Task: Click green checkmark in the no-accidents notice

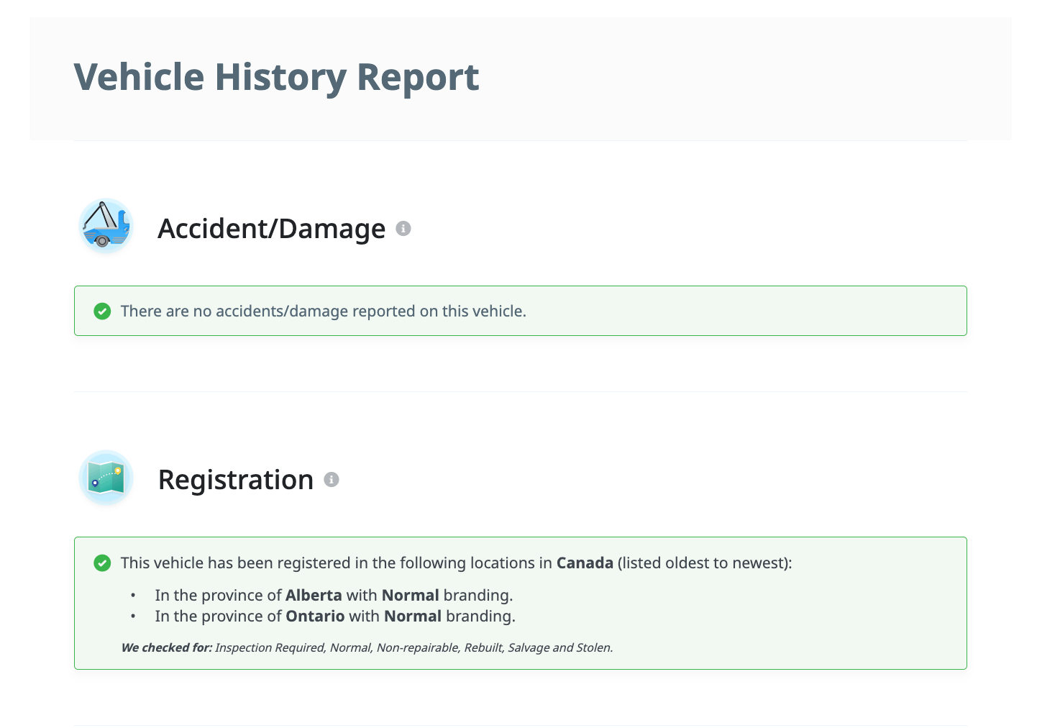Action: coord(102,311)
